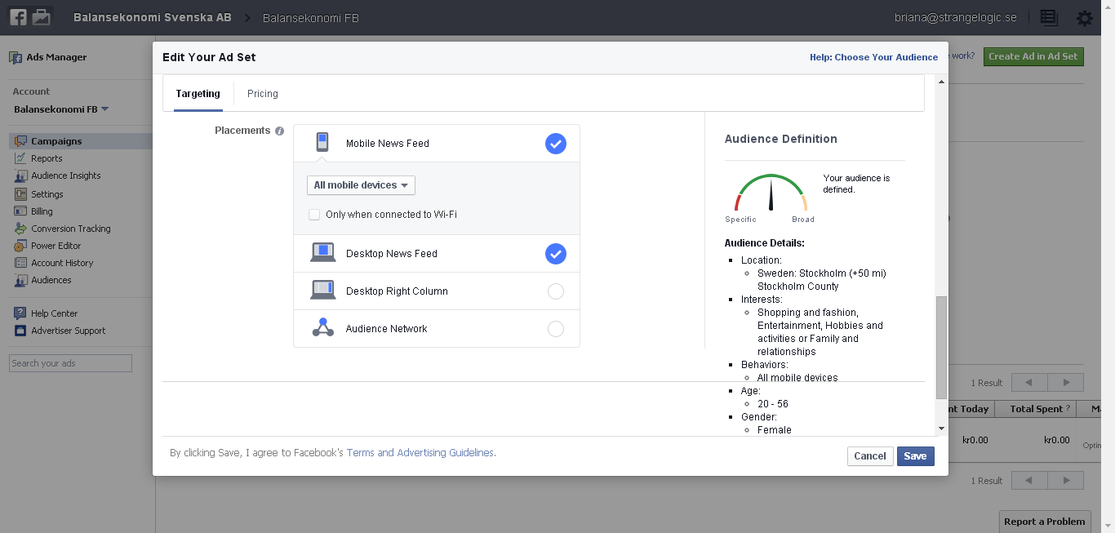Enable the Audience Network placement
This screenshot has width=1115, height=533.
556,329
